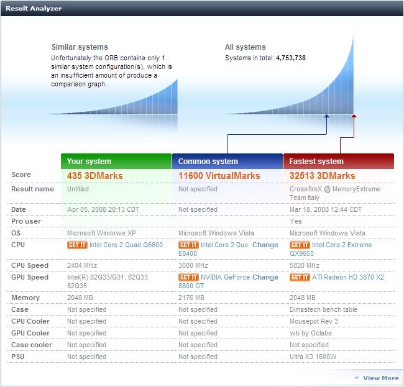The image size is (404, 387).
Task: Click CPU speed 2404 MHz
Action: tap(82, 265)
